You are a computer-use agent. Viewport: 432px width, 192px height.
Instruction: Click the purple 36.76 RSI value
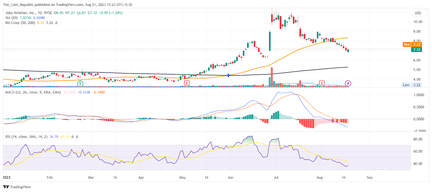coord(54,137)
